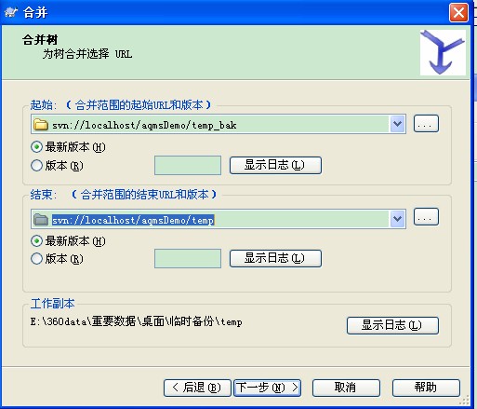477x409 pixels.
Task: Click the TortoiseSVN turtle icon in title bar
Action: click(12, 12)
